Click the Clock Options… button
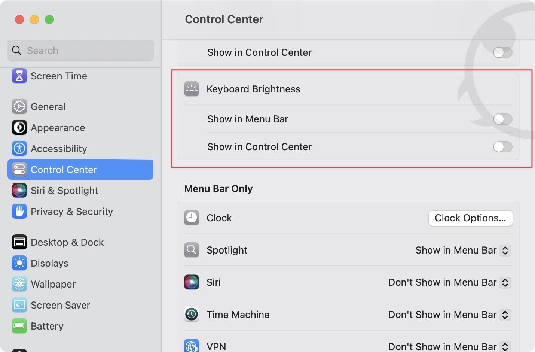 point(470,218)
